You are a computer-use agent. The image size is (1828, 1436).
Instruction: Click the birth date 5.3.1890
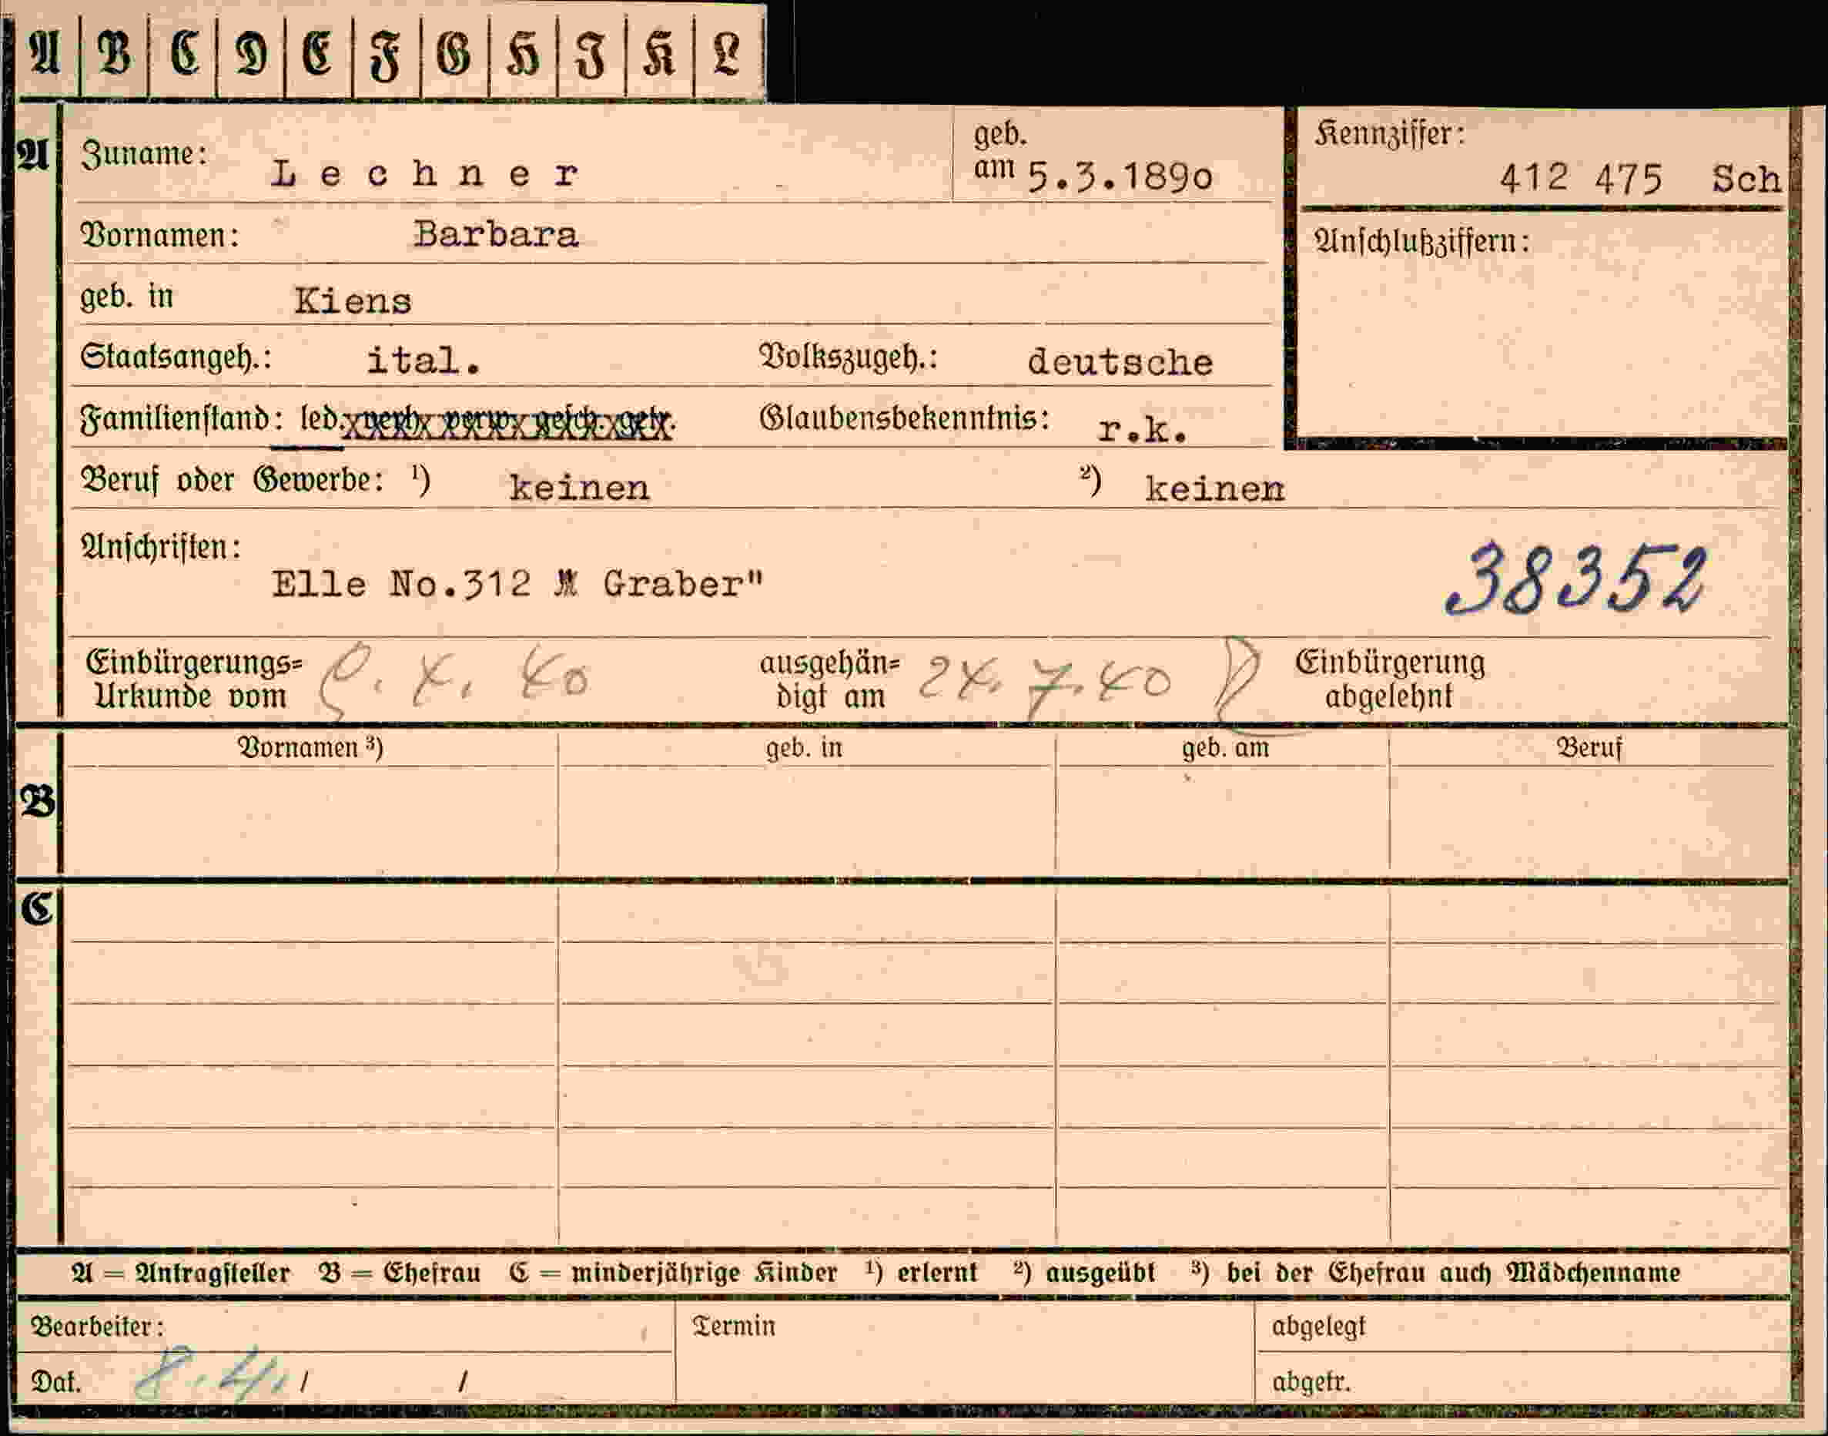(x=1120, y=177)
